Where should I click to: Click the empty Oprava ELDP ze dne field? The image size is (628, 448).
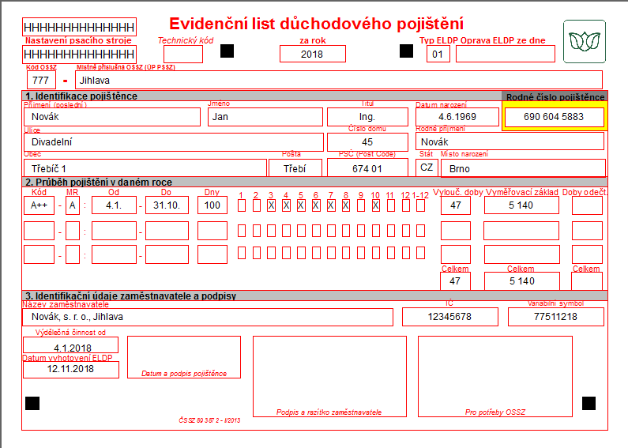tap(506, 54)
